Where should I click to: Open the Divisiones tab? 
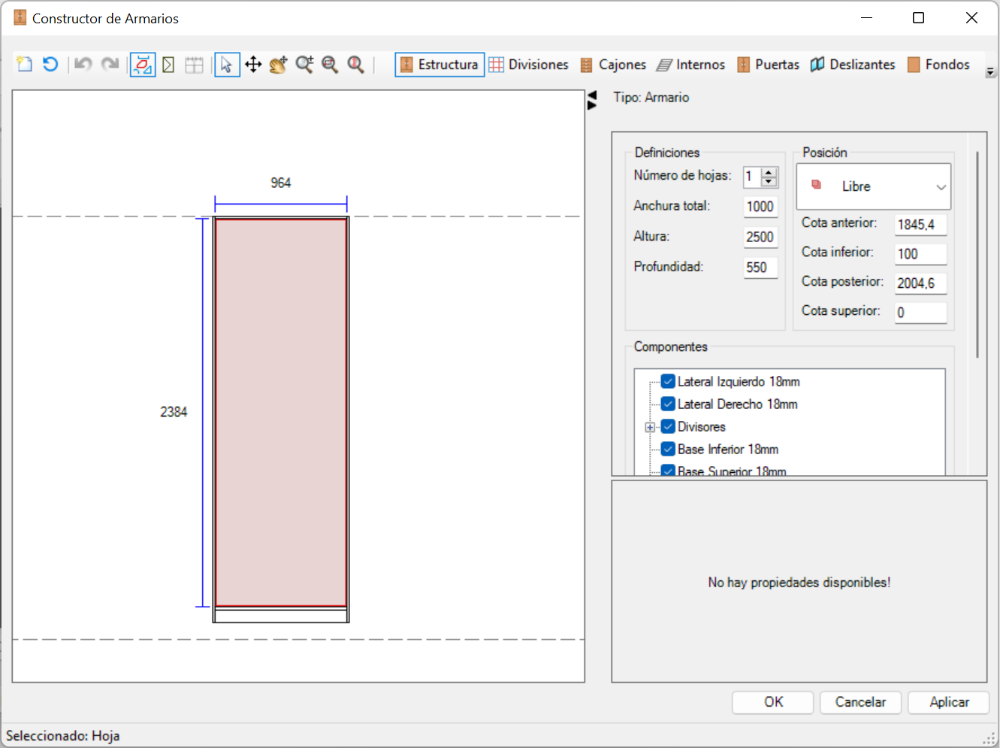(x=529, y=65)
